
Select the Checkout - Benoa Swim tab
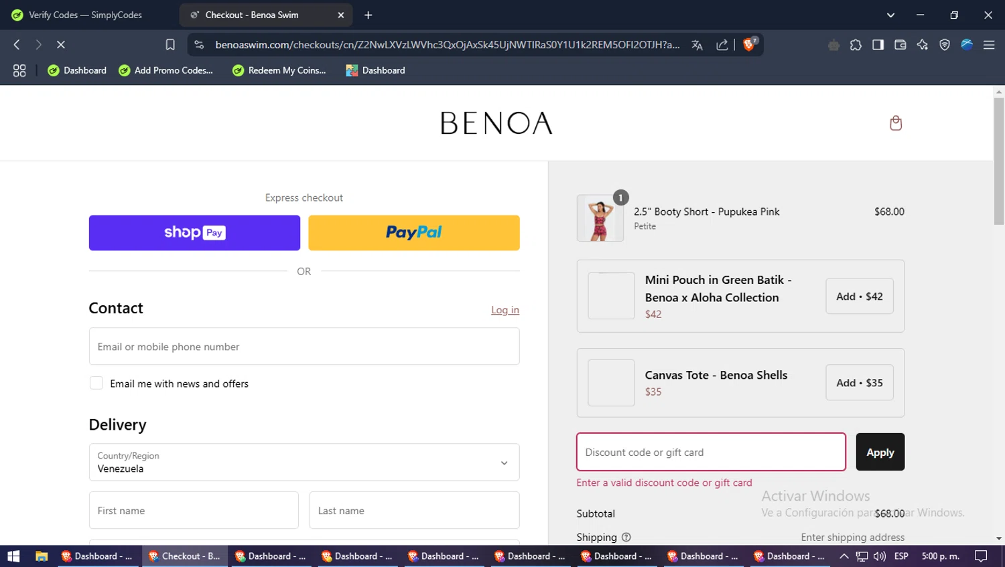pos(266,15)
